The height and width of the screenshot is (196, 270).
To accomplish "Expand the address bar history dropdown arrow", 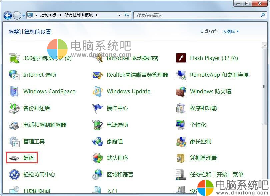I will (x=119, y=15).
